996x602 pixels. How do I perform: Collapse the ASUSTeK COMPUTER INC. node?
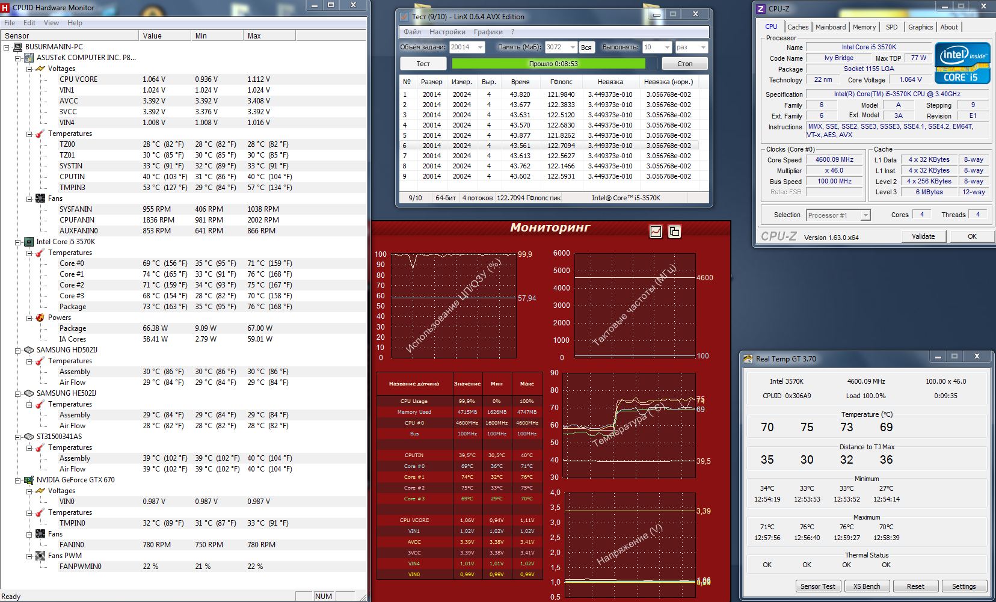coord(17,58)
